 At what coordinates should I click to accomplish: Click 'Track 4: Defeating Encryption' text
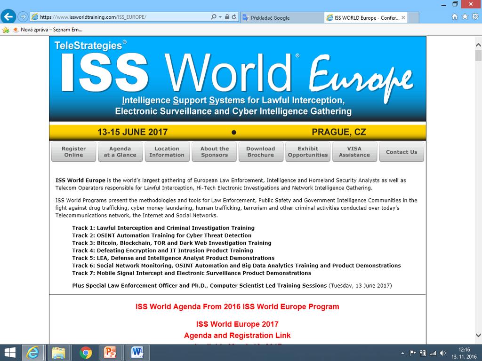coord(162,251)
